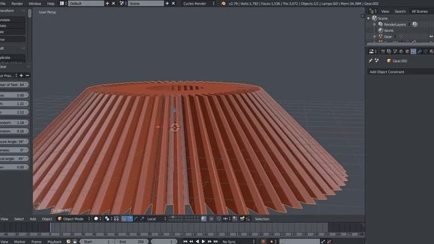Open the Cycles Render engine dropdown

click(x=199, y=3)
